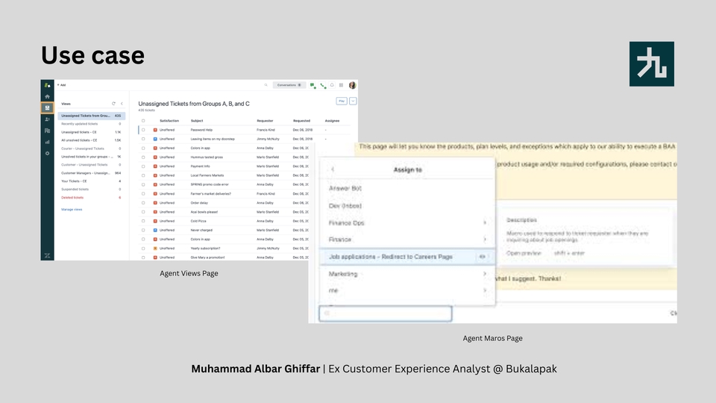Expand the dropdown arrow next to Play
This screenshot has width=716, height=403.
point(353,101)
